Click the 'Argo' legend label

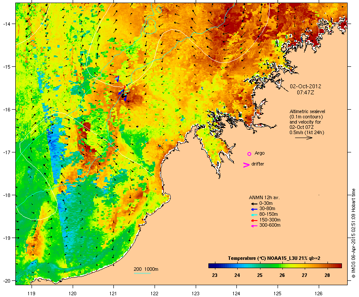(x=260, y=153)
